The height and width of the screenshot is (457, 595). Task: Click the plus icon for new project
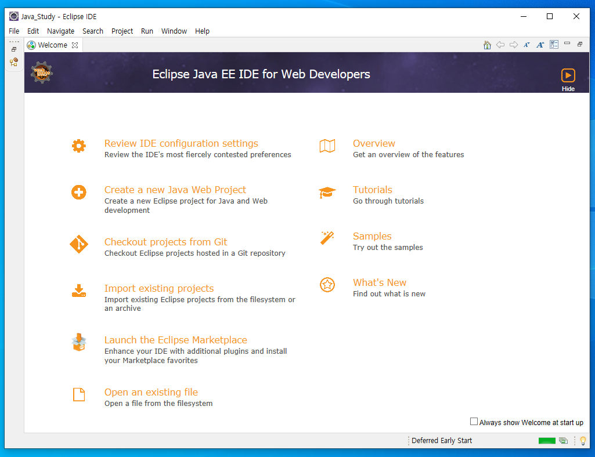[79, 193]
